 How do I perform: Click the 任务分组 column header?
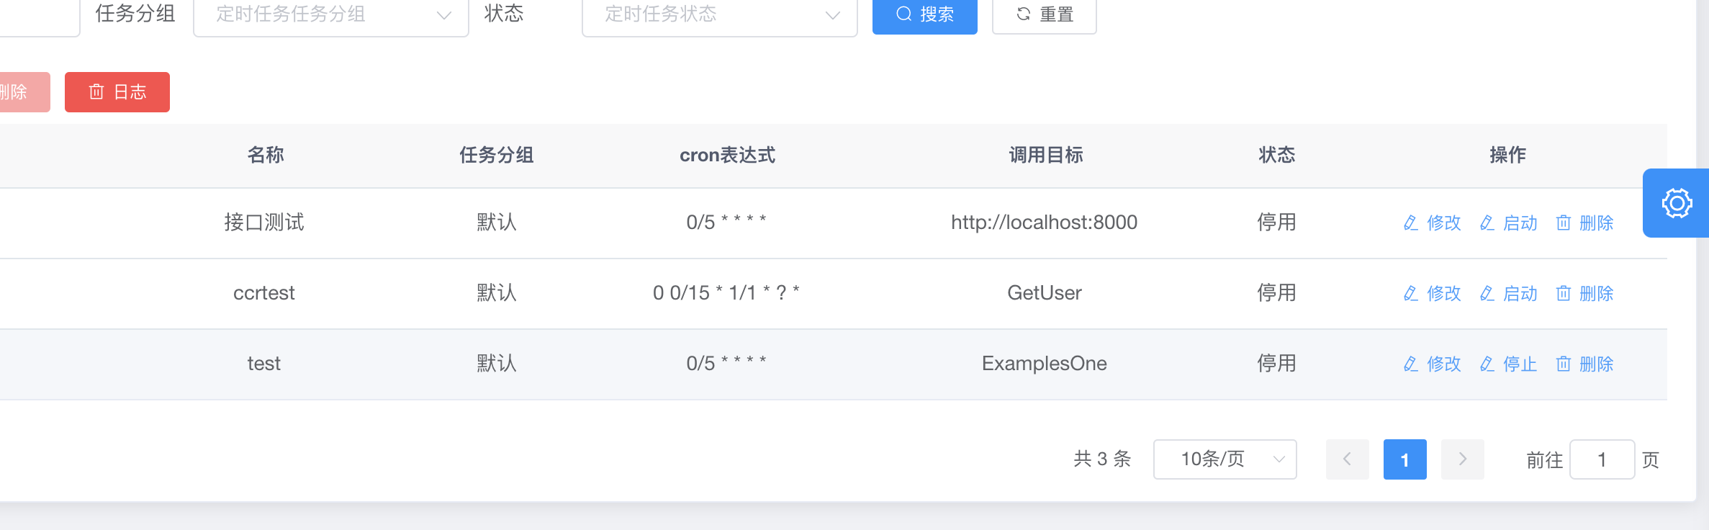click(497, 155)
